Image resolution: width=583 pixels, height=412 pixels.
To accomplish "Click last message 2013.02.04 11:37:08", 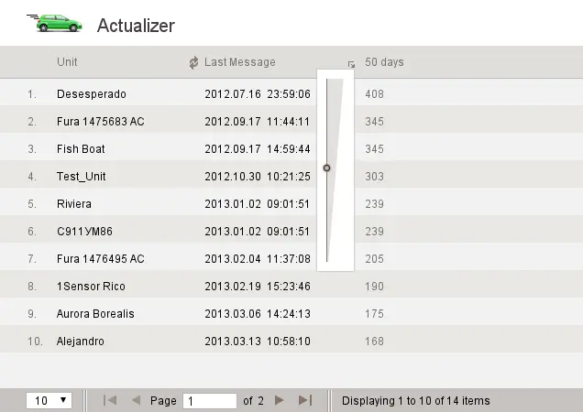I will tap(258, 259).
